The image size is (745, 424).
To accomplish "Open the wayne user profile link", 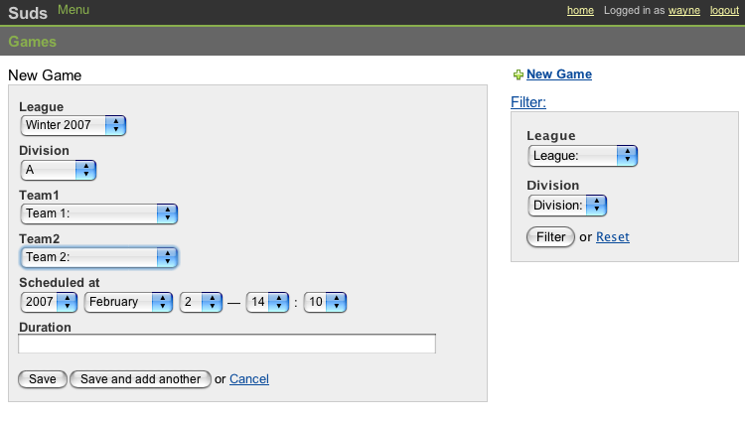I will (683, 11).
